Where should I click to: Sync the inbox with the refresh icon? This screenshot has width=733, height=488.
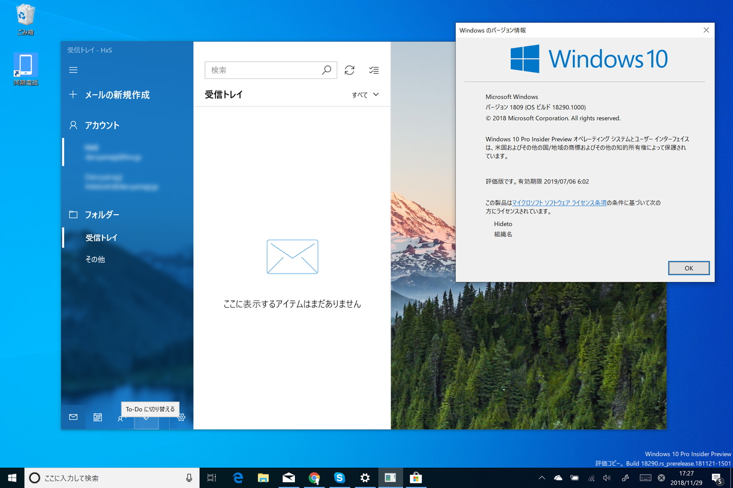(x=349, y=70)
